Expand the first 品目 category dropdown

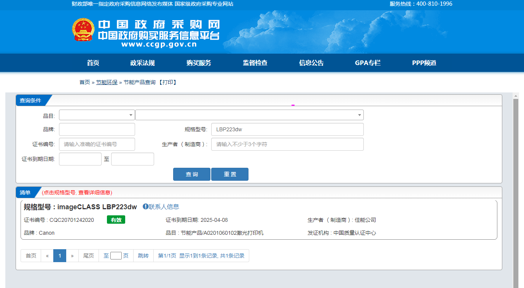coord(97,115)
